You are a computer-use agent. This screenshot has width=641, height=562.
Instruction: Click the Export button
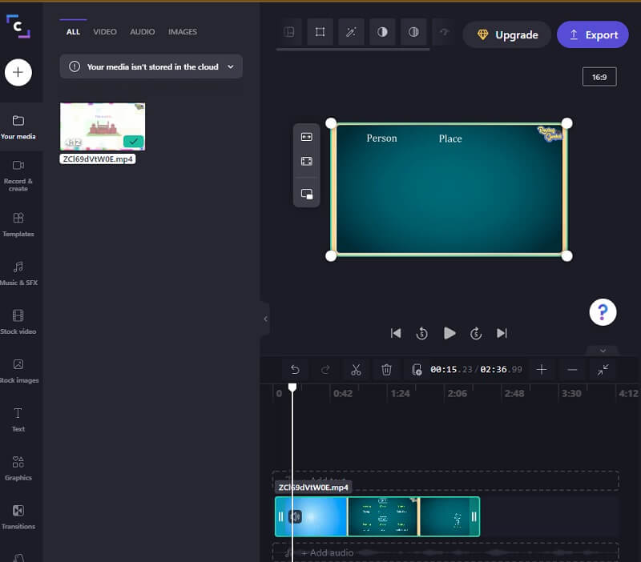[x=592, y=34]
